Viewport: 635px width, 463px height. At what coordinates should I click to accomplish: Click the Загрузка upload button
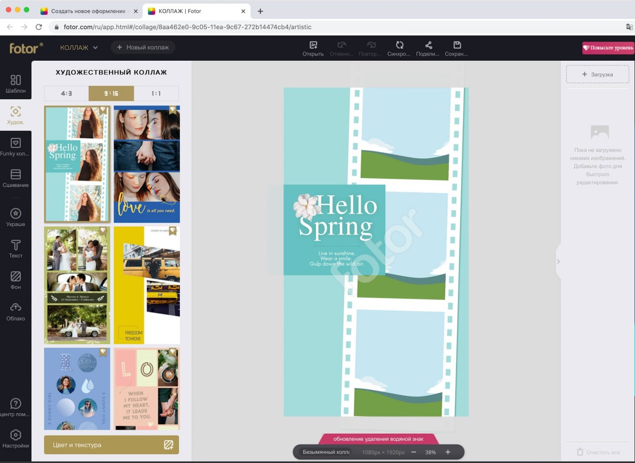pos(597,74)
